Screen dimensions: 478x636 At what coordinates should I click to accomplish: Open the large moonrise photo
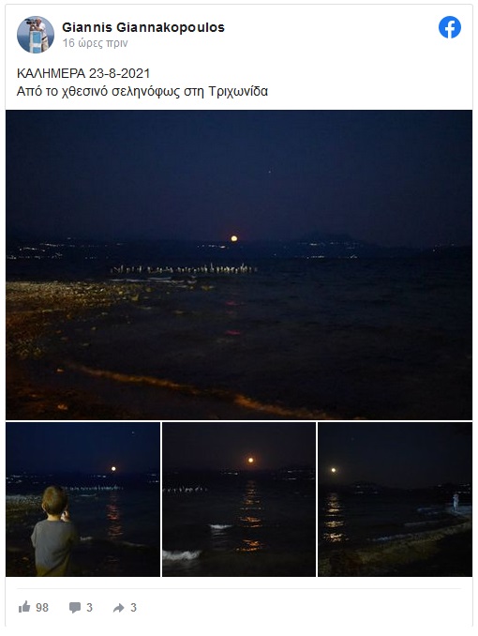pos(239,265)
